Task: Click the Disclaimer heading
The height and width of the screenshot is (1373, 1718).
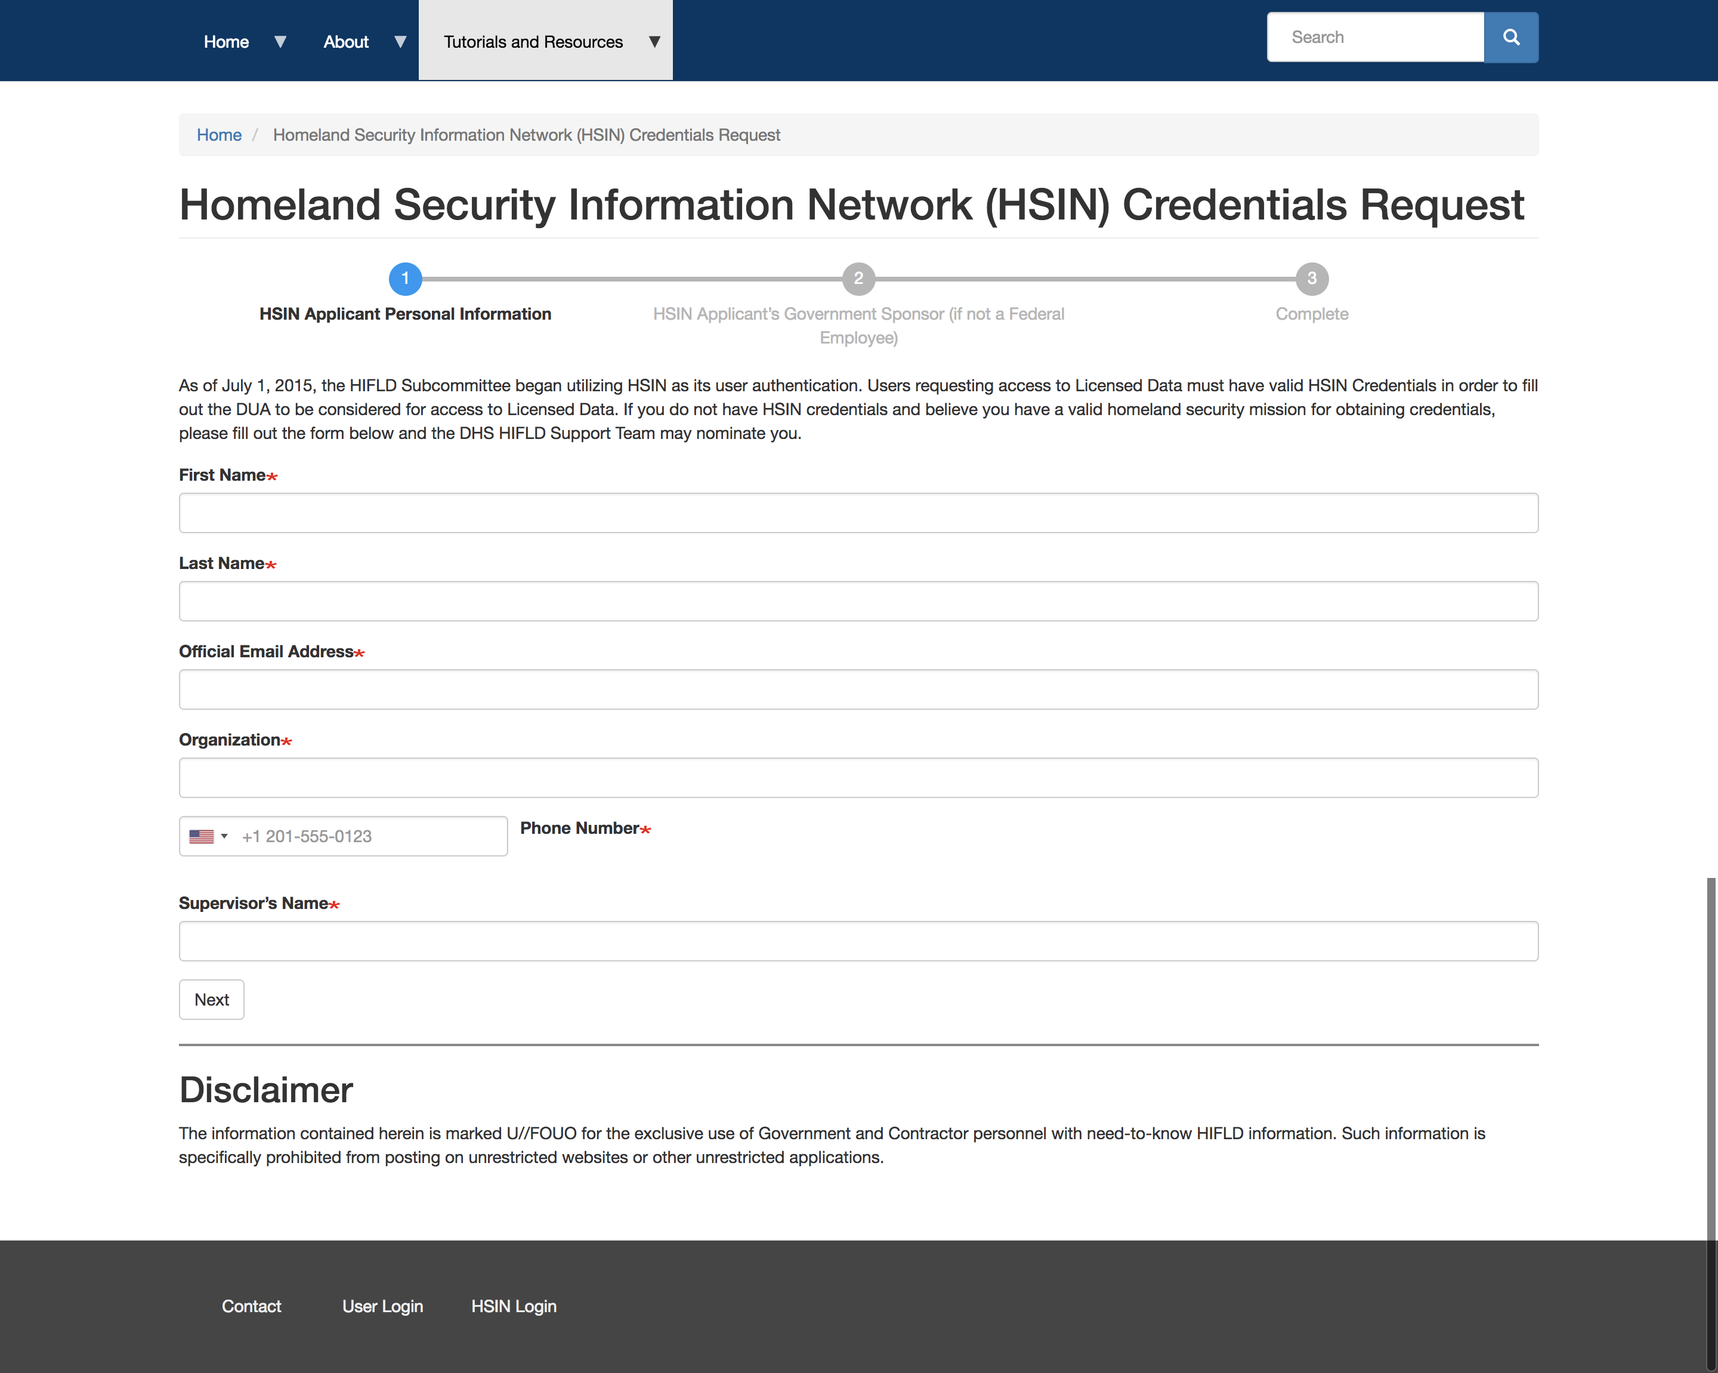Action: pyautogui.click(x=265, y=1089)
